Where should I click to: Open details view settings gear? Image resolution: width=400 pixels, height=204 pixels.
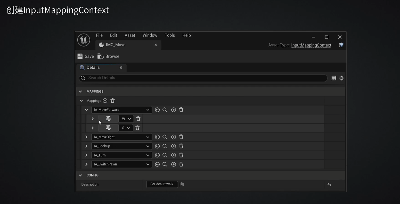coord(341,78)
